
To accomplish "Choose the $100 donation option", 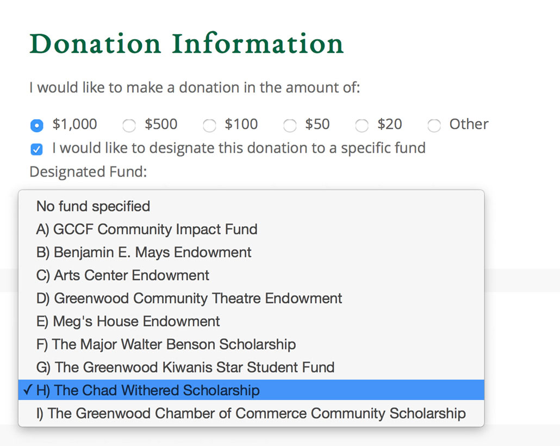I will pos(209,126).
